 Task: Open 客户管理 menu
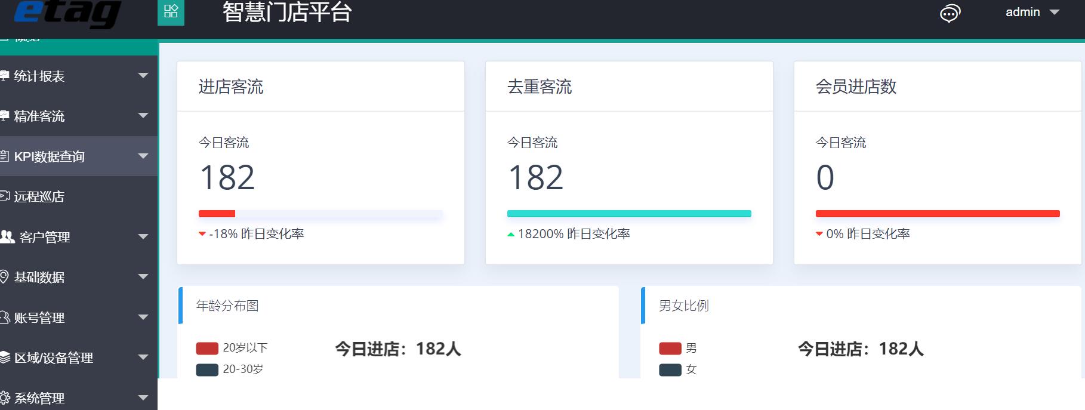coord(79,237)
